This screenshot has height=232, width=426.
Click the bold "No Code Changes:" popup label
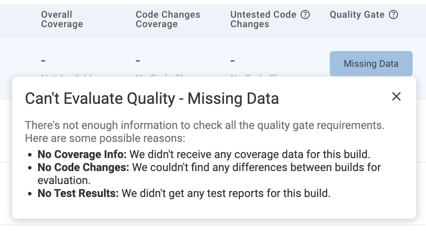(x=83, y=167)
